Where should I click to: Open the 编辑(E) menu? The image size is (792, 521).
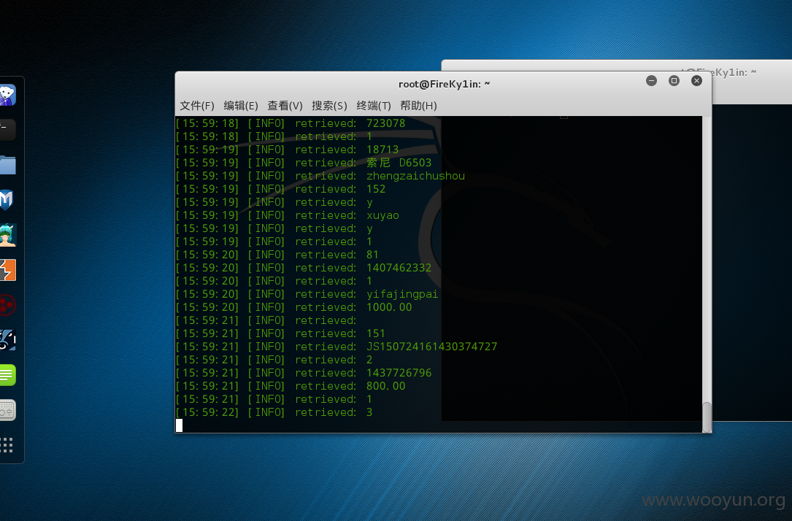[241, 106]
